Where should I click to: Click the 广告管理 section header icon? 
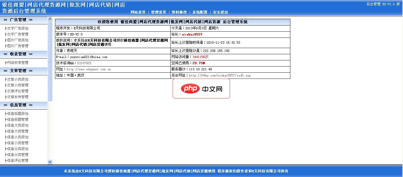coord(5,20)
